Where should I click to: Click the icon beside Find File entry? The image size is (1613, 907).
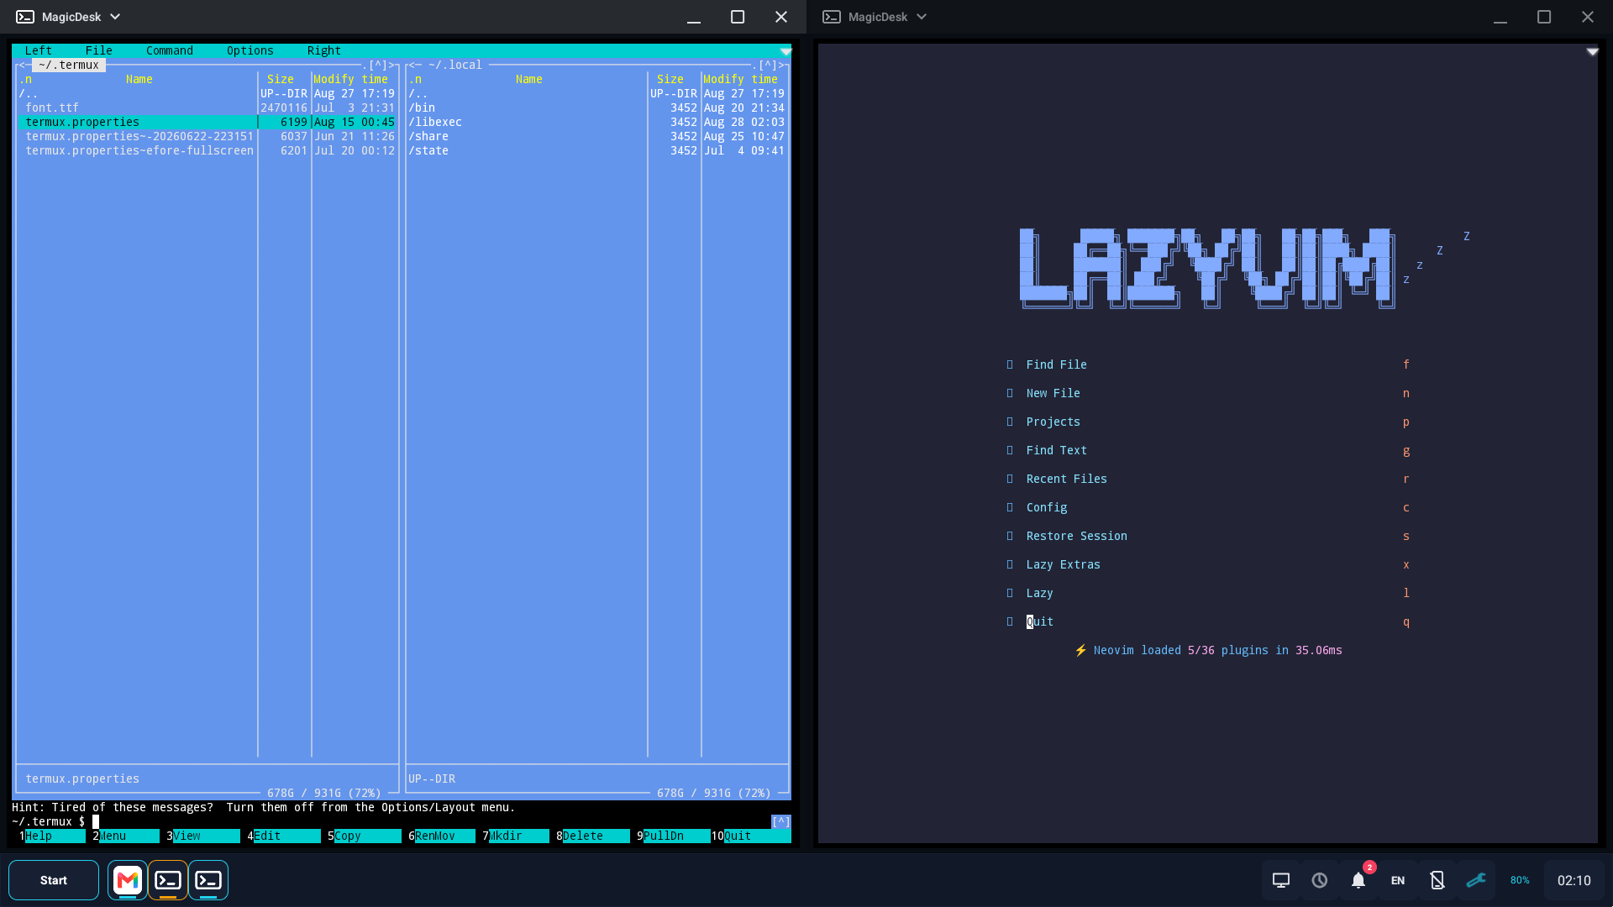[1010, 364]
